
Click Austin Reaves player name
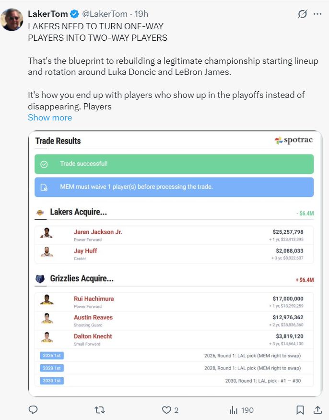click(x=93, y=317)
